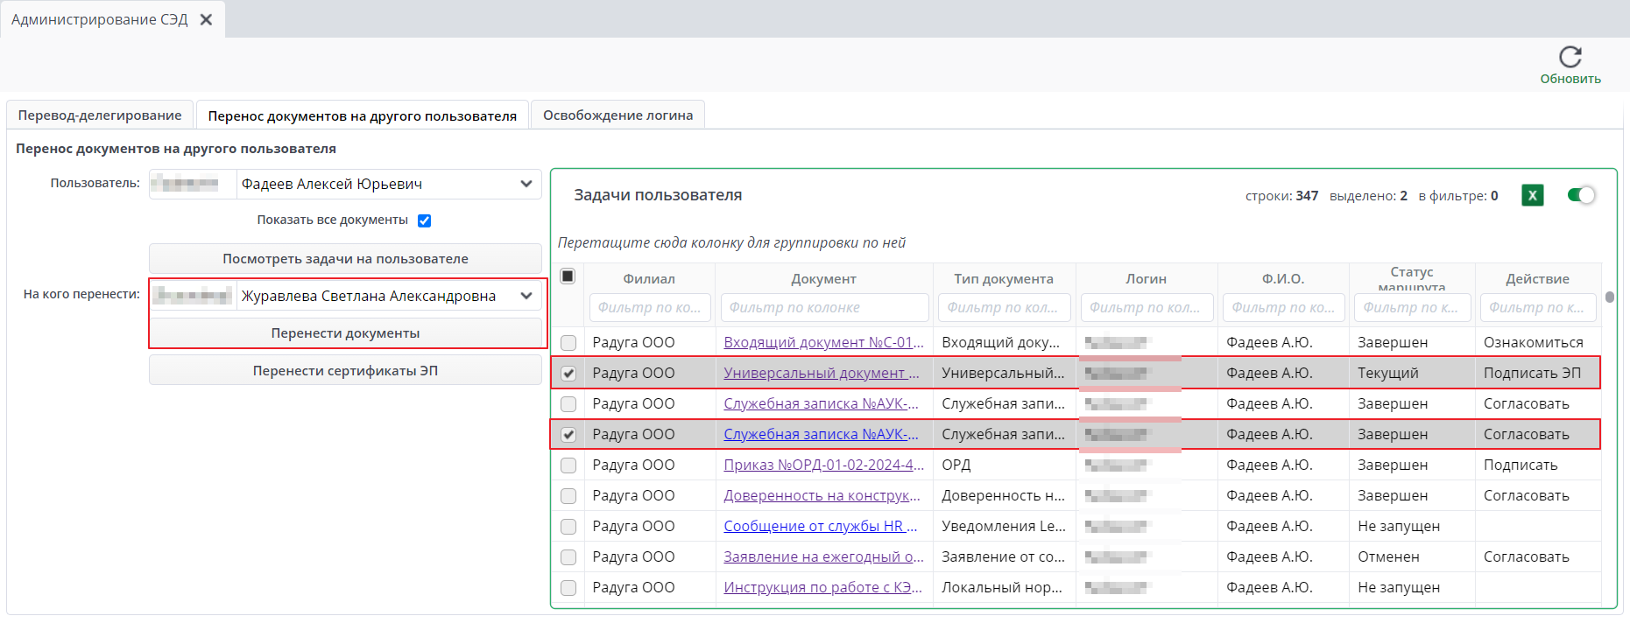
Task: Open Сообщение от службы HR link
Action: 820,526
